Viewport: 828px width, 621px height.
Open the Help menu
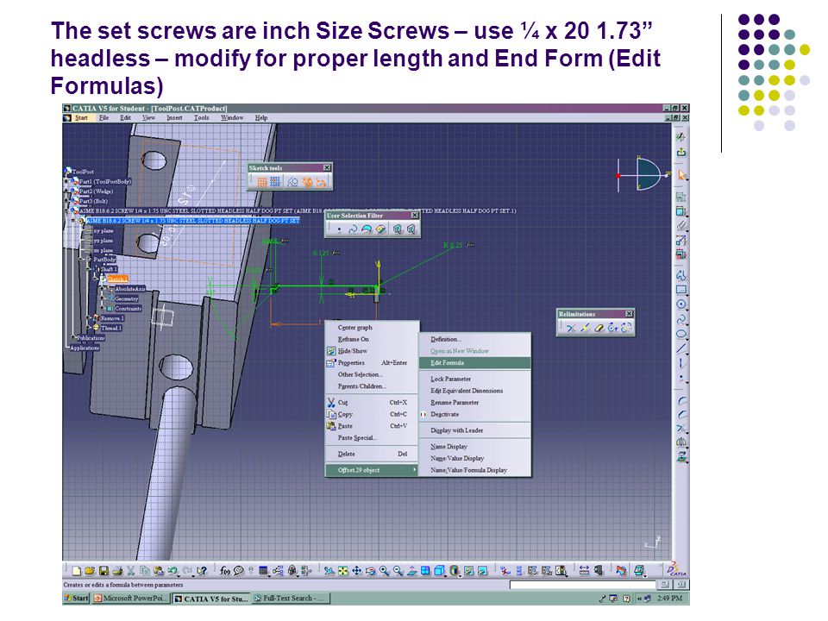point(261,118)
